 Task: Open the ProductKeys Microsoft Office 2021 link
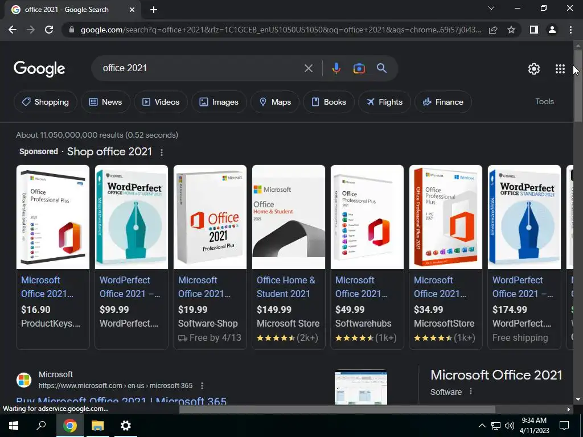click(47, 287)
